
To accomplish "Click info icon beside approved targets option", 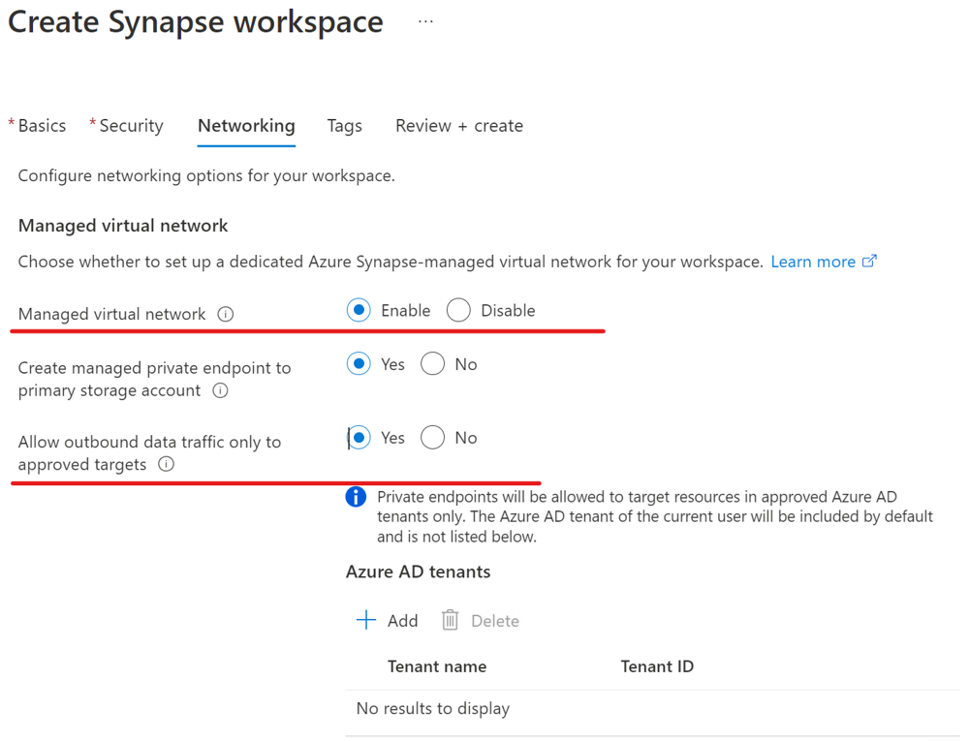I will [x=166, y=464].
